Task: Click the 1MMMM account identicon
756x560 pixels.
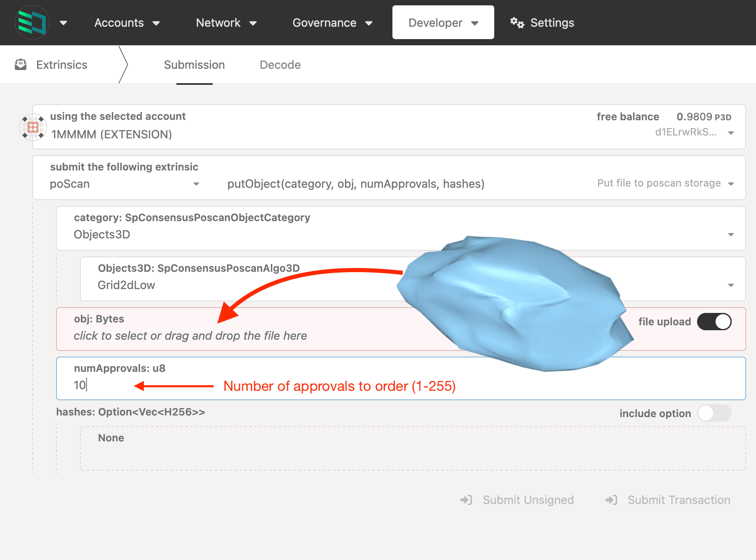Action: click(x=33, y=127)
